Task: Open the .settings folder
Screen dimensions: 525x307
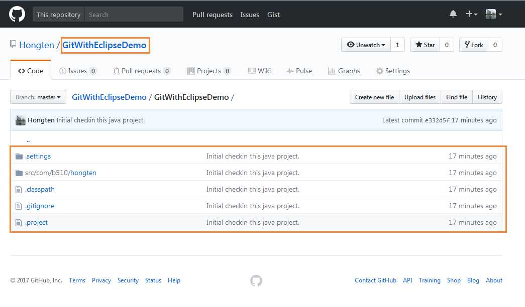Action: [38, 156]
